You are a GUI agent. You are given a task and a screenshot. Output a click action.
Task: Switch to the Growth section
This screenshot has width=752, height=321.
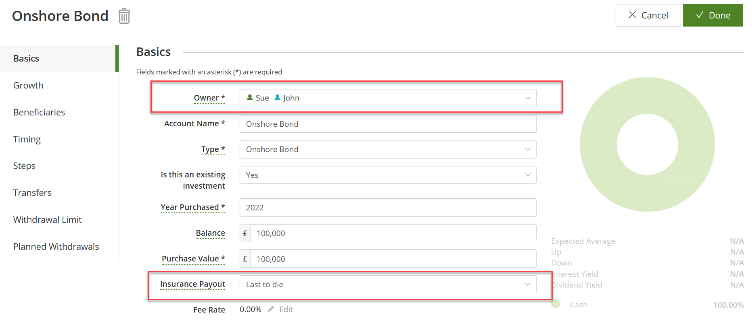(x=28, y=85)
